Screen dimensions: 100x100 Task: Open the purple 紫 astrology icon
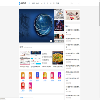pos(59,76)
